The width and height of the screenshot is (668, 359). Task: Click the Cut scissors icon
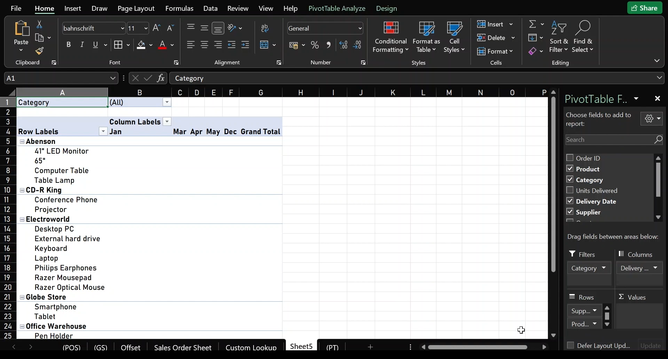click(39, 24)
